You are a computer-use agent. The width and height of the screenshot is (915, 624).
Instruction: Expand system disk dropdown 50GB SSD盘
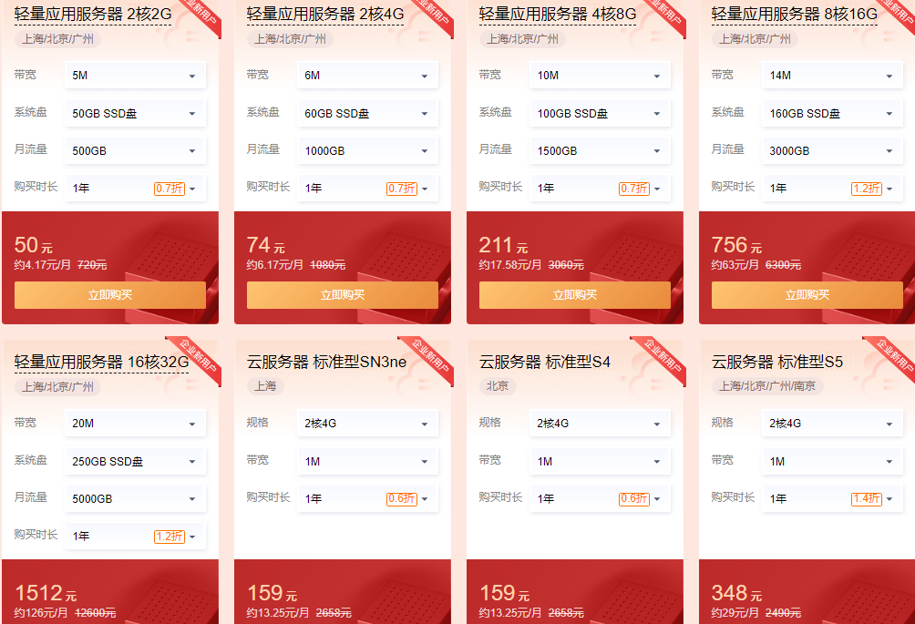point(136,113)
